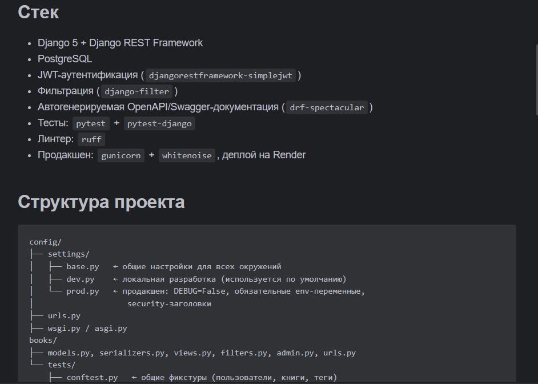The height and width of the screenshot is (384, 538).
Task: Click the 'Тесты:' label
Action: pyautogui.click(x=53, y=123)
